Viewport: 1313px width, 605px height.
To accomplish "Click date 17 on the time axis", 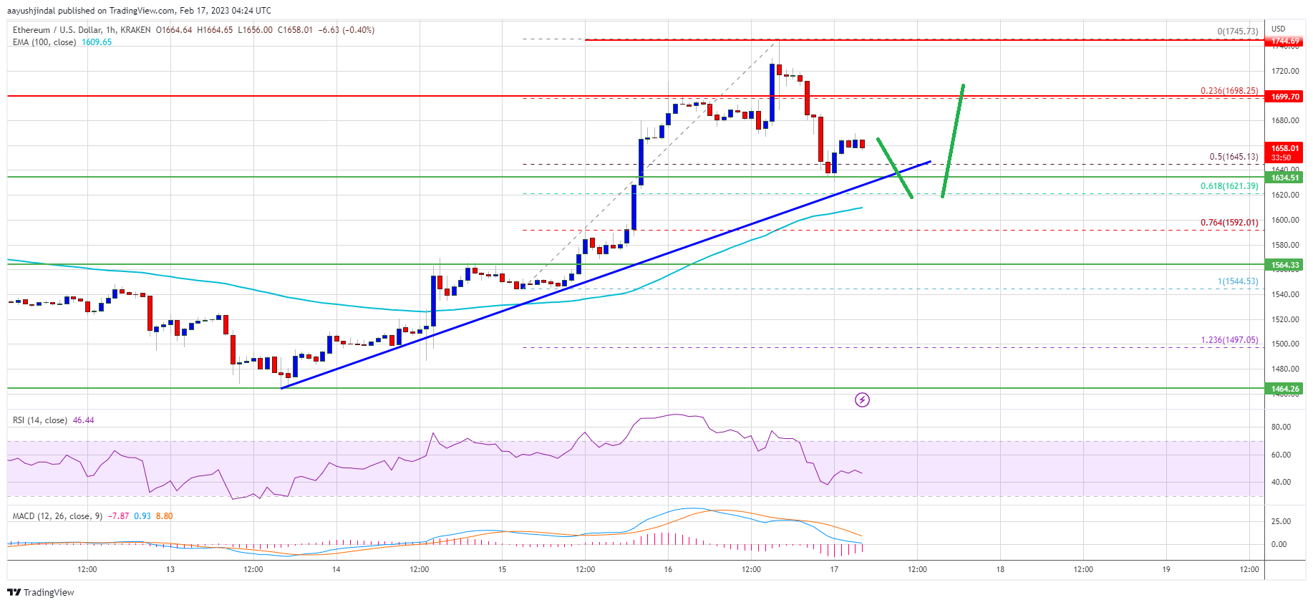I will point(834,570).
